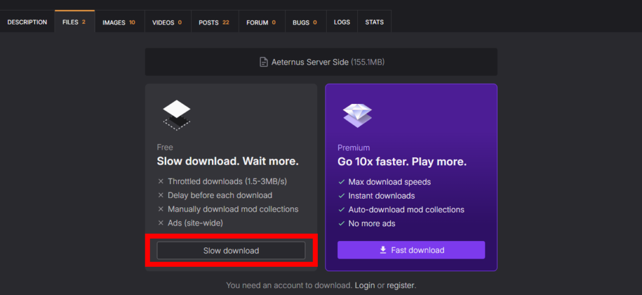This screenshot has height=295, width=642.
Task: Click the file icon beside Aeternus Server Side
Action: (x=264, y=62)
